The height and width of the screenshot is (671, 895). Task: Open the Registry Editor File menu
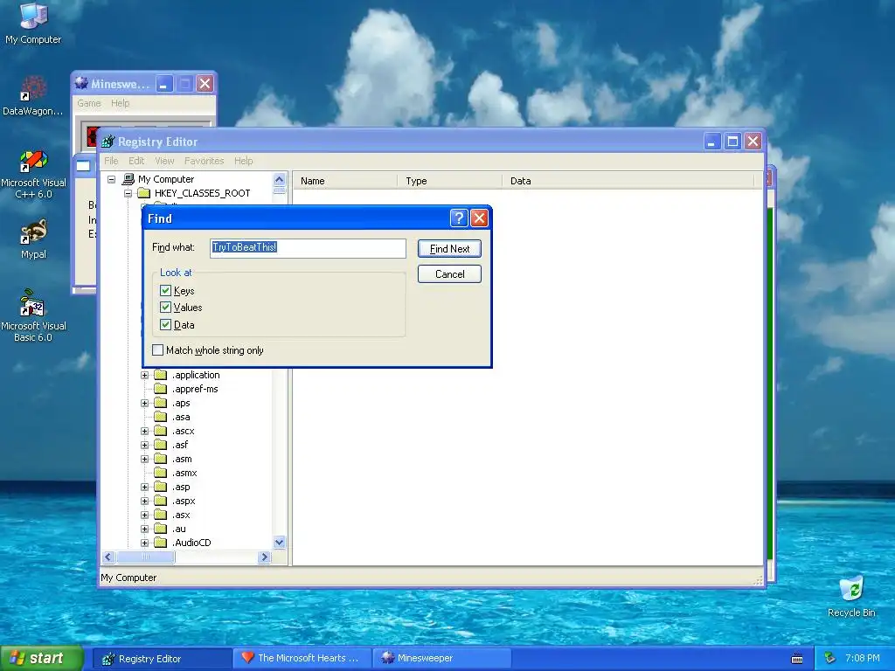[x=111, y=161]
